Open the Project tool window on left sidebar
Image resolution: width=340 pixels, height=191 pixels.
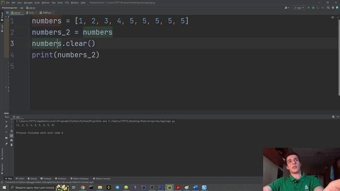[x=2, y=17]
